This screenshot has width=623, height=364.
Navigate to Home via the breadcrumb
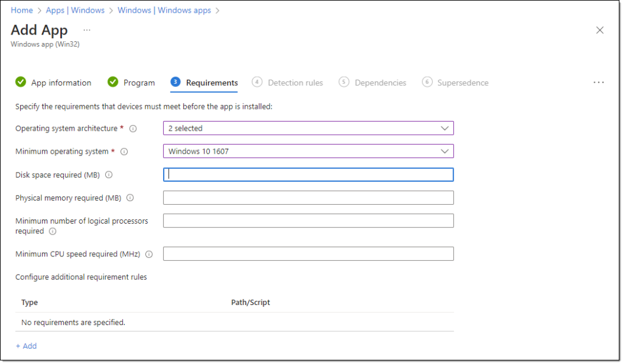pos(21,10)
